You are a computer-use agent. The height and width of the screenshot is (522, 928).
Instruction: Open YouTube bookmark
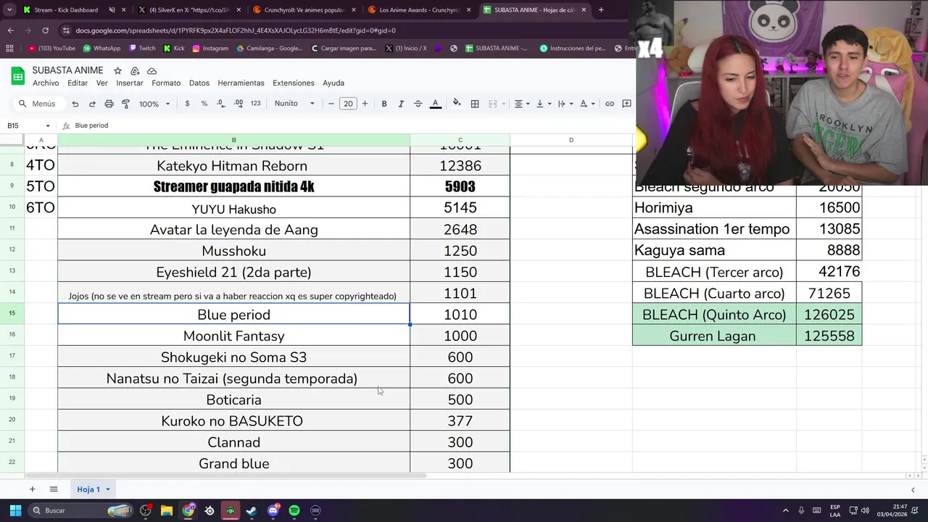(52, 49)
